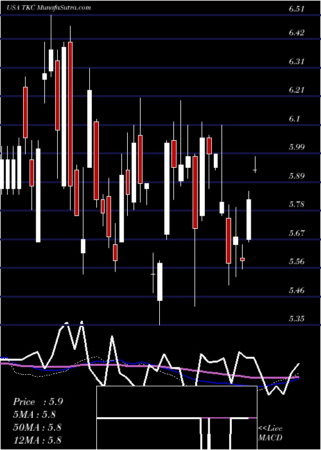Click the 5.46 price axis label
The image size is (321, 450).
tap(297, 290)
